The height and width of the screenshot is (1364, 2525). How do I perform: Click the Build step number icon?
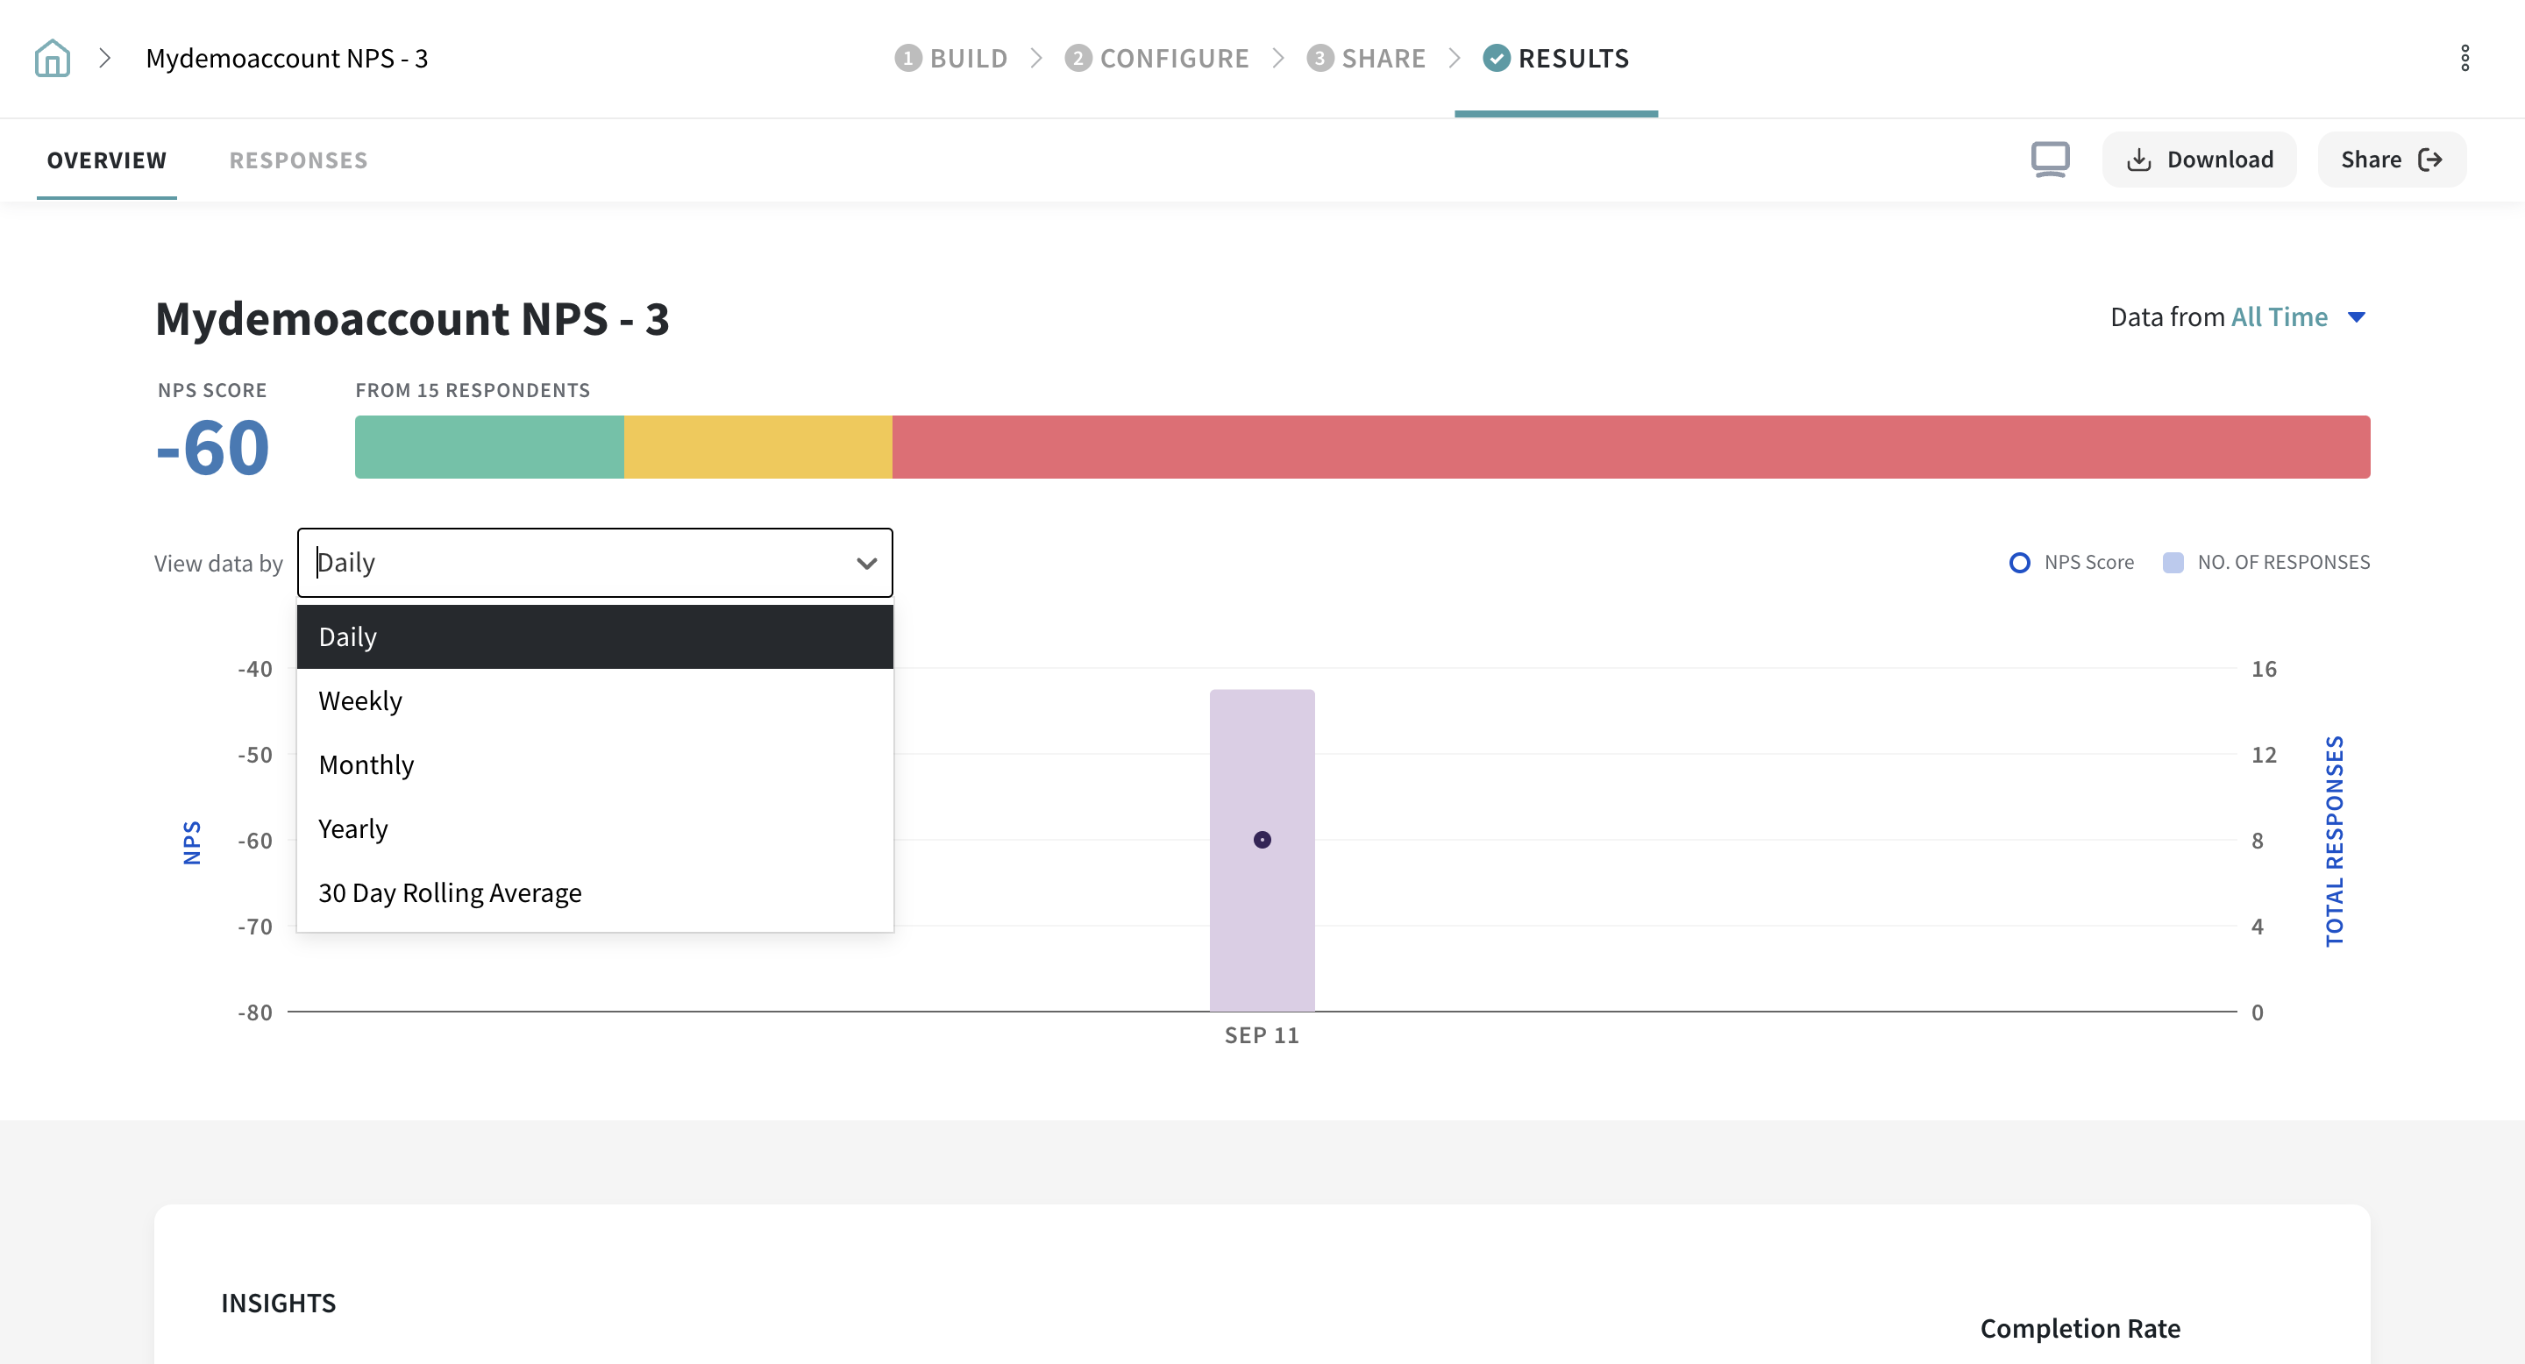point(907,58)
